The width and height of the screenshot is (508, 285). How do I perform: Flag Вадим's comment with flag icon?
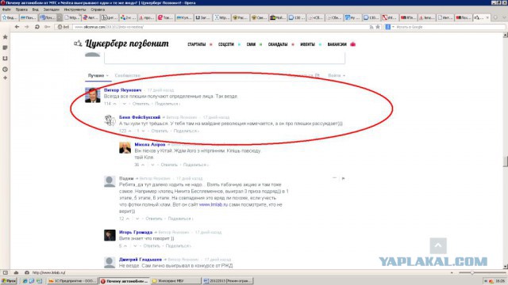pos(343,178)
